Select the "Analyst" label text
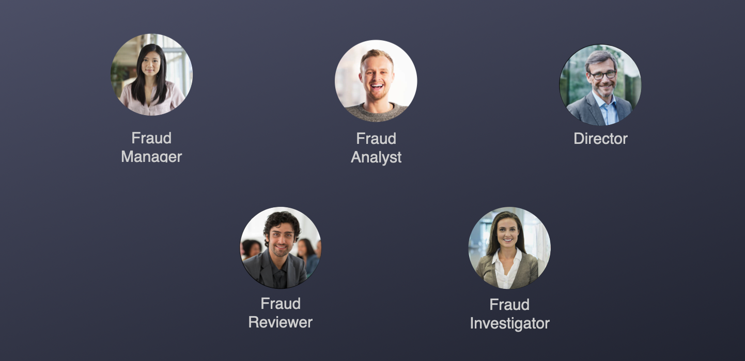Viewport: 745px width, 361px height. coord(376,157)
